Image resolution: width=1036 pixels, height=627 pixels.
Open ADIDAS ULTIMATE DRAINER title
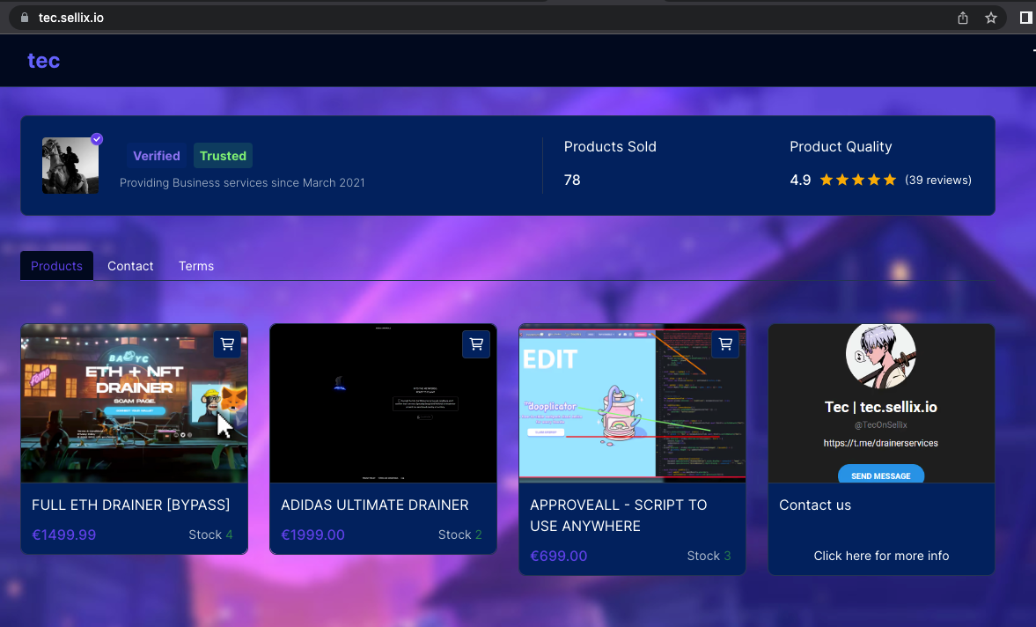[x=375, y=505]
